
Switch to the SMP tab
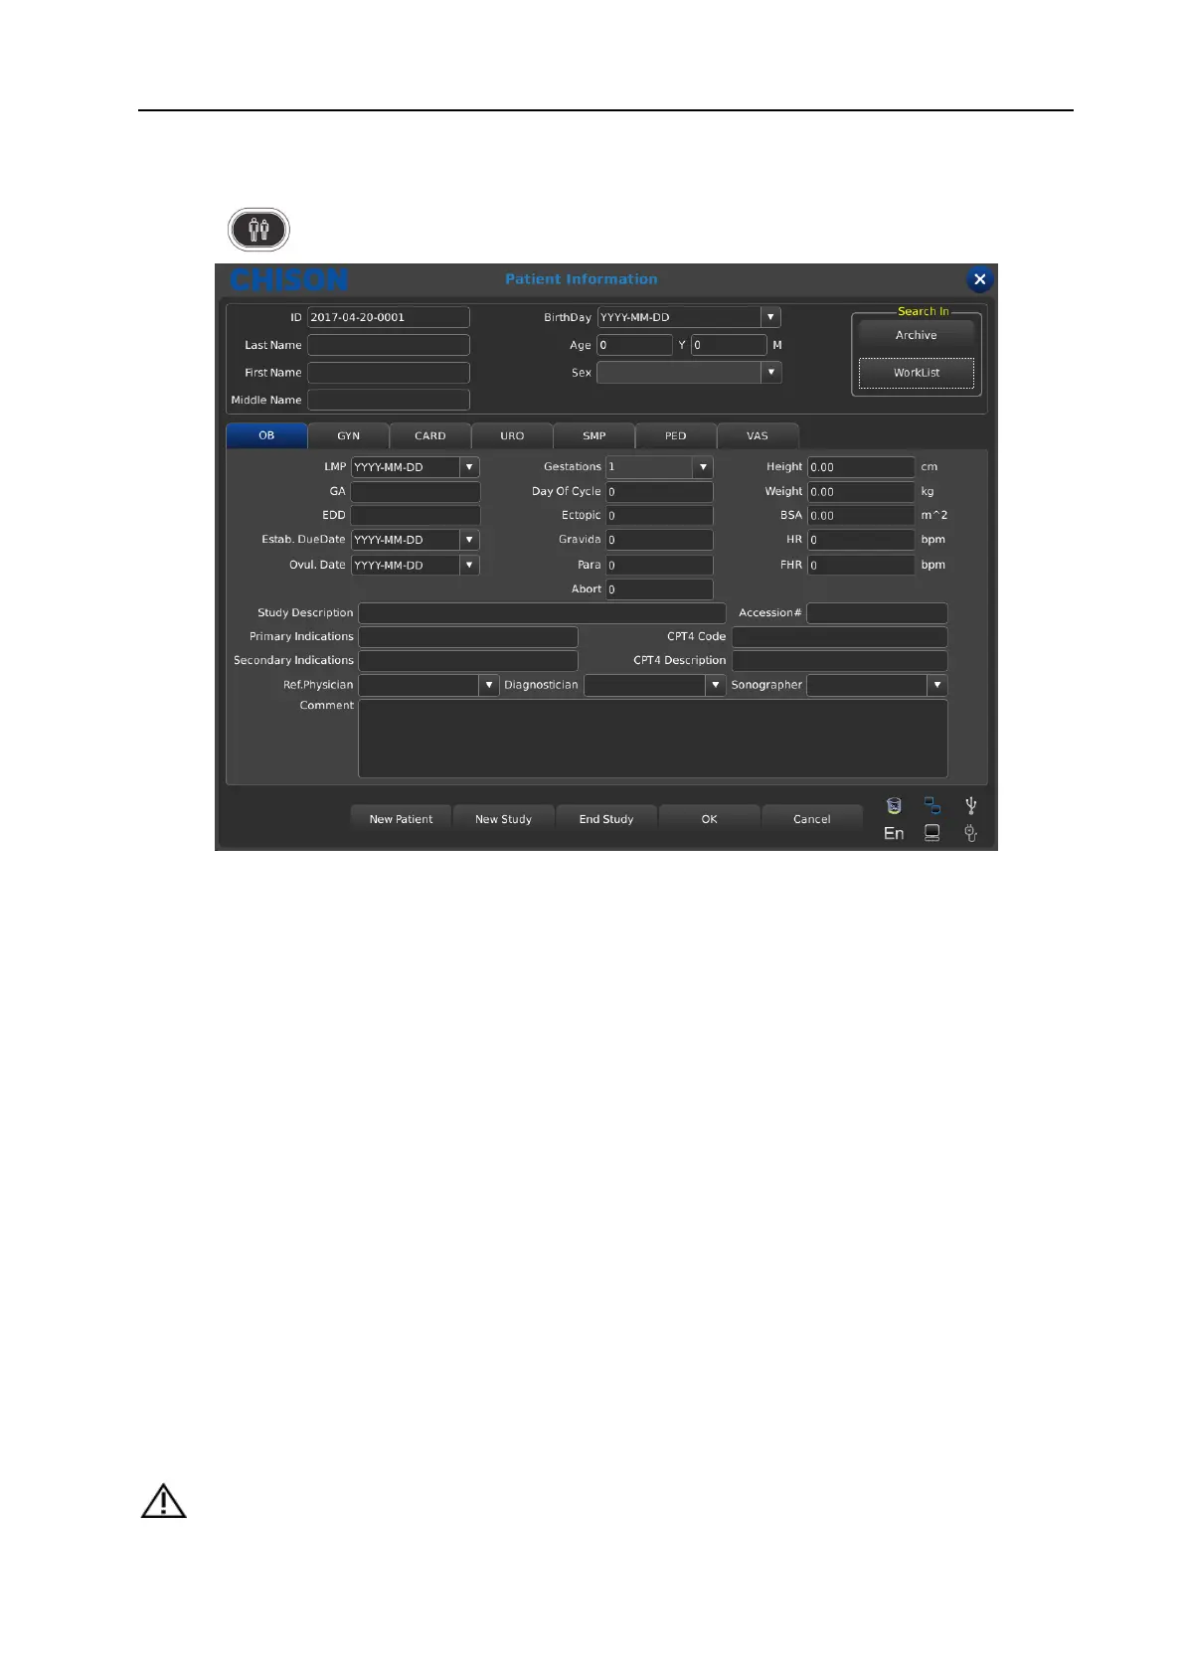pos(593,435)
